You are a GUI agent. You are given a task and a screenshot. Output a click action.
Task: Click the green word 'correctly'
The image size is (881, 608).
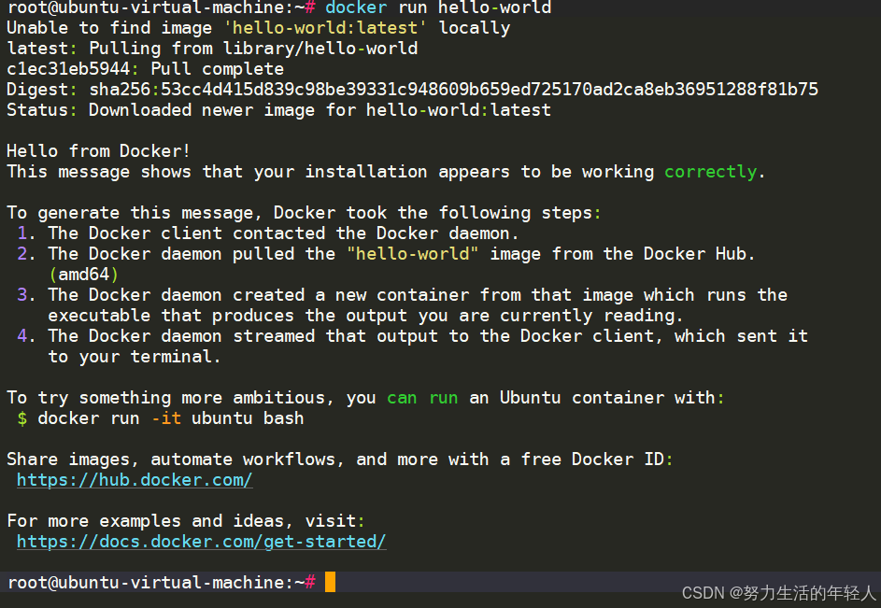(x=710, y=172)
